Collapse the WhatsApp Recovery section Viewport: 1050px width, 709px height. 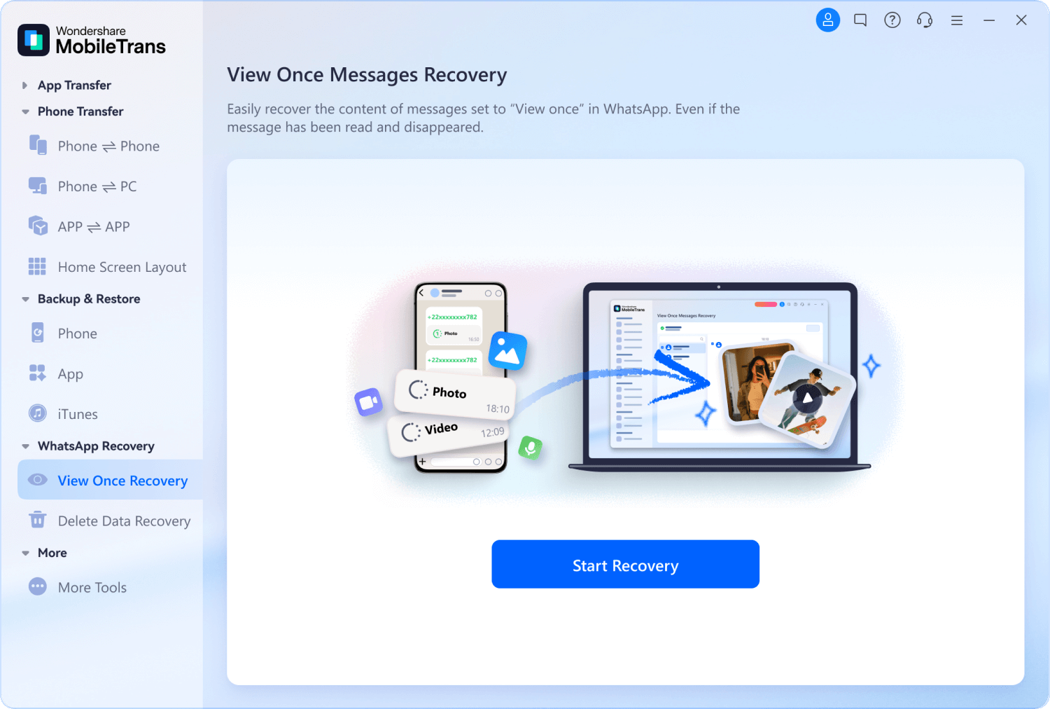(x=25, y=446)
